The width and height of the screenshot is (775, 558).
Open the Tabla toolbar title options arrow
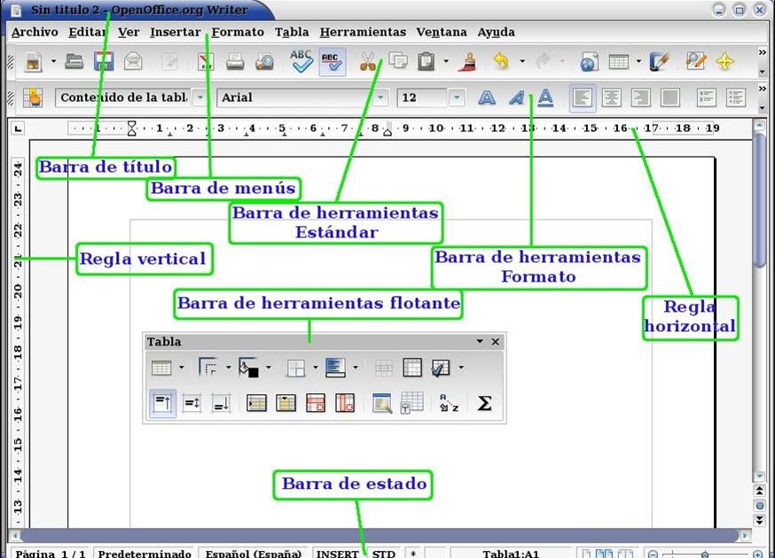(480, 342)
